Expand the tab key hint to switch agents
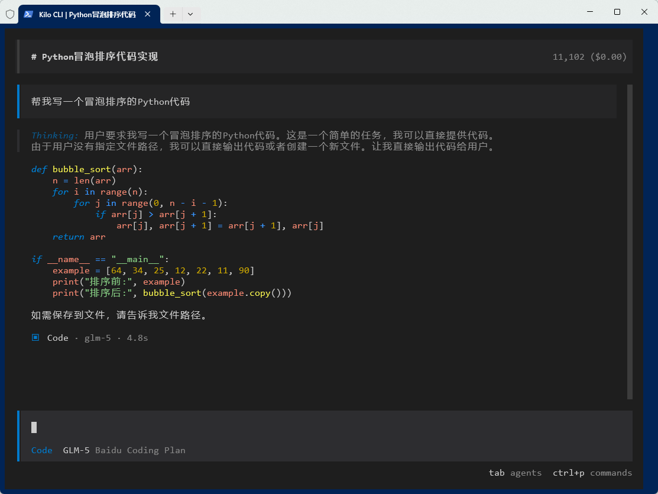Screen dimensions: 658x494 coord(497,473)
